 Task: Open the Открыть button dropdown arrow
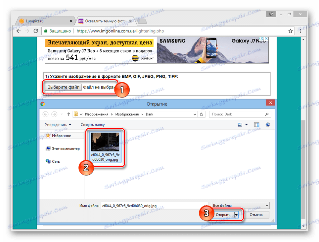(x=236, y=215)
